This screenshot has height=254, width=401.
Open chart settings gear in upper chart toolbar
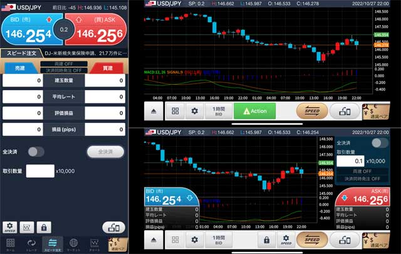[195, 111]
